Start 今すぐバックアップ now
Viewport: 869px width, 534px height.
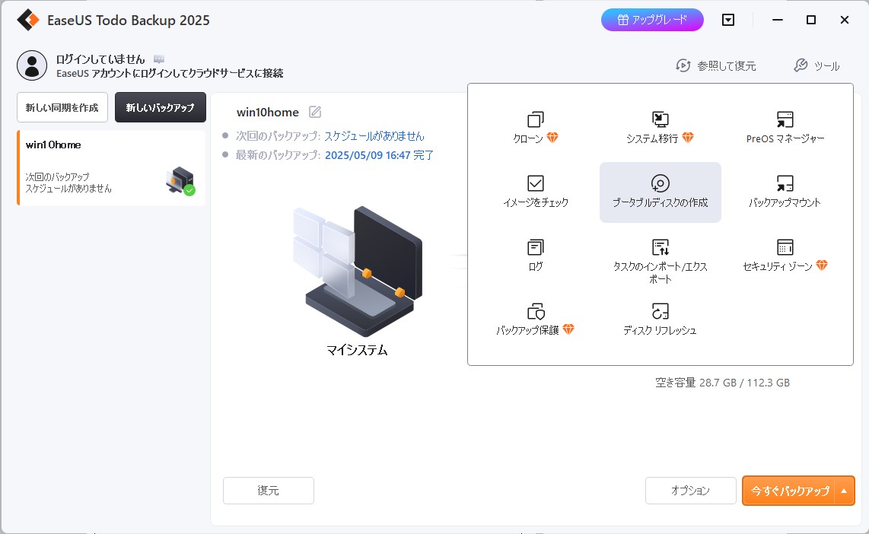click(x=789, y=491)
